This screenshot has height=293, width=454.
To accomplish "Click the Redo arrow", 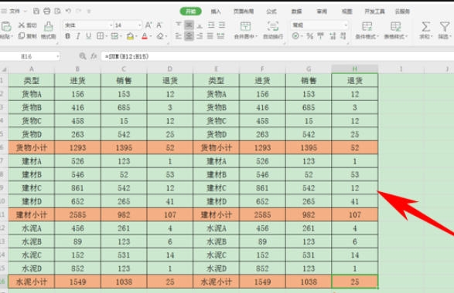I will (78, 11).
